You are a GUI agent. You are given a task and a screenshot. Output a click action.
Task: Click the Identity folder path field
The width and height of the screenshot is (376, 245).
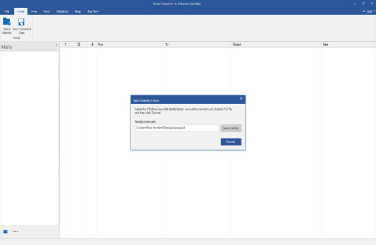click(176, 128)
